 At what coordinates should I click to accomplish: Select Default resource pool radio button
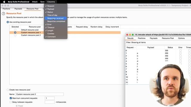coord(15,30)
